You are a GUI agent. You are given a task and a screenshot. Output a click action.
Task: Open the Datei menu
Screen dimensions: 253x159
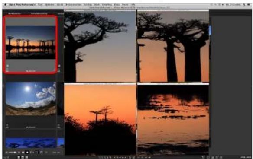pos(40,5)
